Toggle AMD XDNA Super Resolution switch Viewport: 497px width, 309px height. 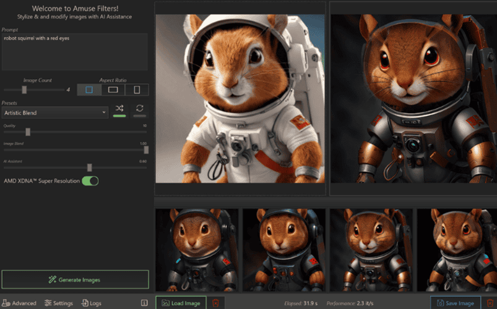click(90, 181)
